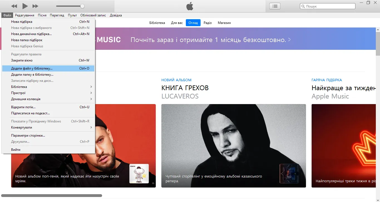Image resolution: width=380 pixels, height=202 pixels.
Task: Adjust the volume slider knob
Action: pyautogui.click(x=82, y=6)
